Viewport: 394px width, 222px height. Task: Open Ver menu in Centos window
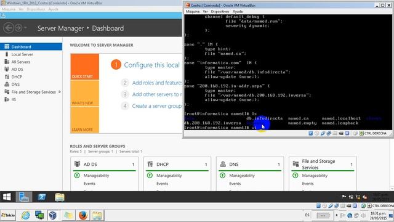(x=205, y=11)
